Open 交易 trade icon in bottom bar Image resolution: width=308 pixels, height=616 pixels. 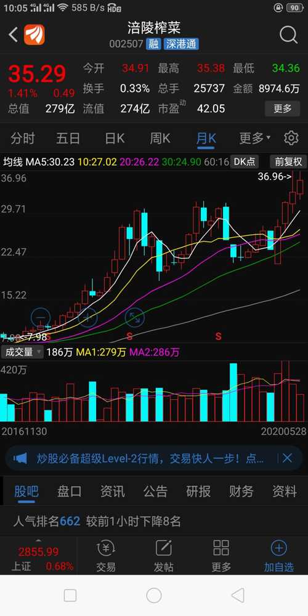click(106, 556)
